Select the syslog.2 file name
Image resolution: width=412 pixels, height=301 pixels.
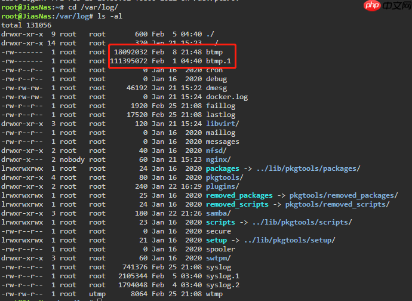(223, 285)
